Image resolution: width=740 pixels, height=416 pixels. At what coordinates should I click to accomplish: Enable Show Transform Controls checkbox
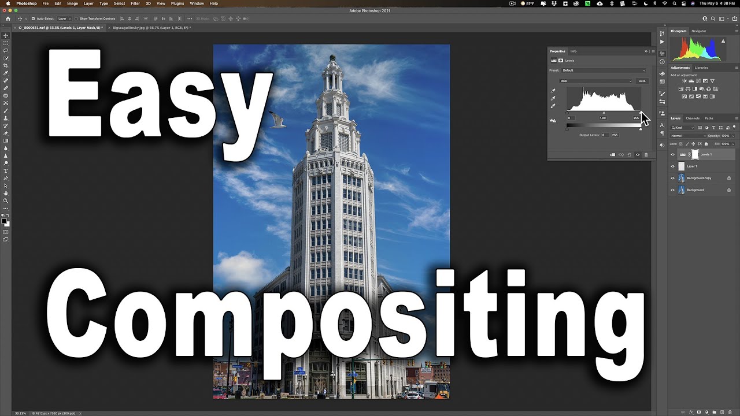click(x=76, y=18)
